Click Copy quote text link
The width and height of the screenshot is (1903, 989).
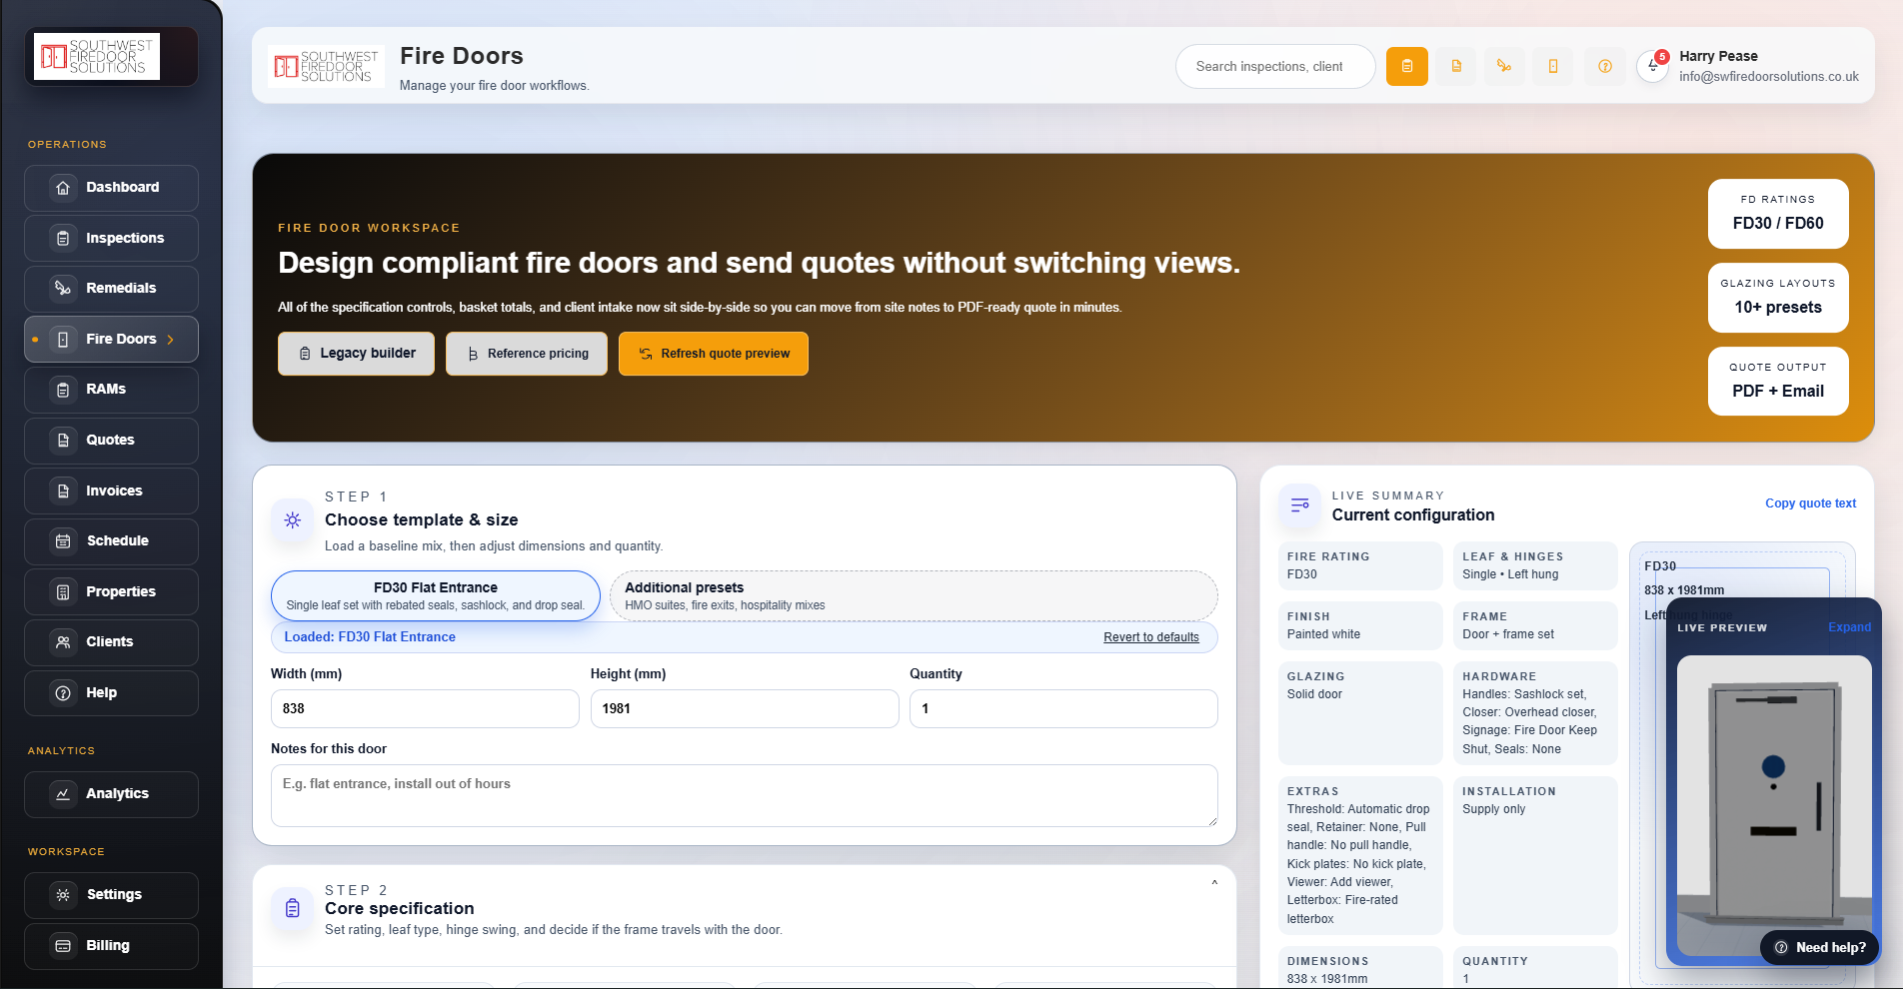(x=1809, y=503)
